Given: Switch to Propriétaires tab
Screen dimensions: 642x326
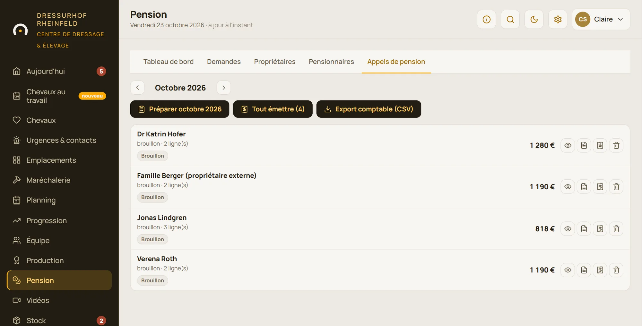Looking at the screenshot, I should coord(274,62).
